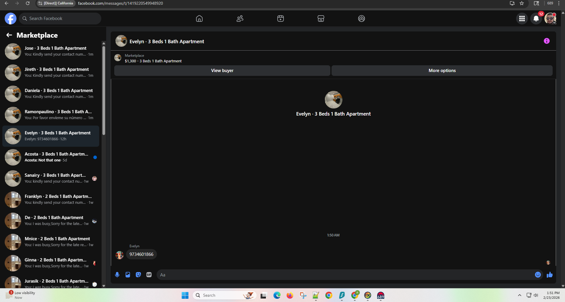
Task: Open Firefox from the taskbar
Action: tap(290, 295)
